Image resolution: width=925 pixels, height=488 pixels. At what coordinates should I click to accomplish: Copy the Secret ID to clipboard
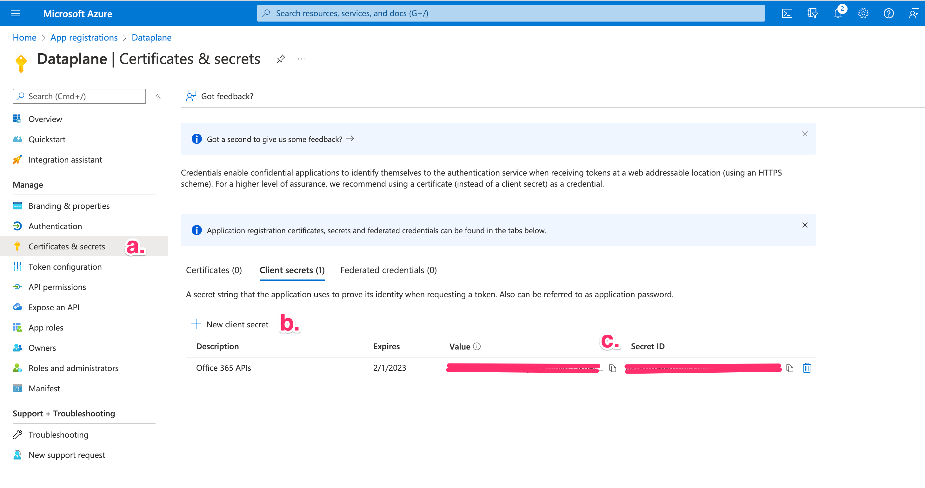click(x=790, y=368)
